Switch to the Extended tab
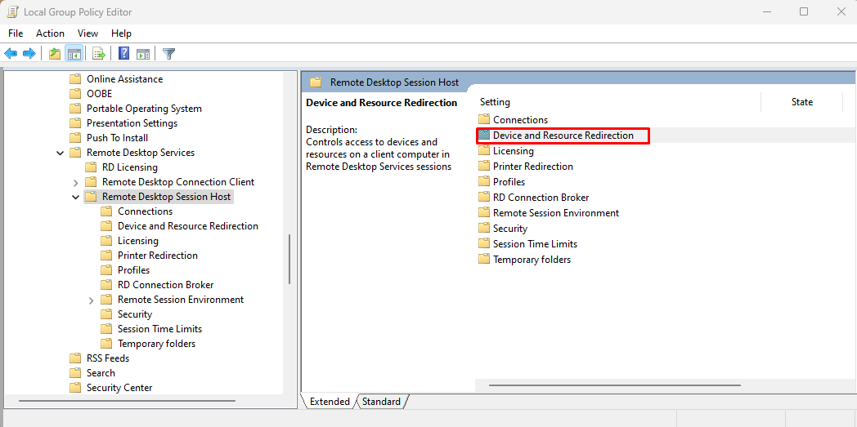Viewport: 857px width, 427px height. [330, 402]
